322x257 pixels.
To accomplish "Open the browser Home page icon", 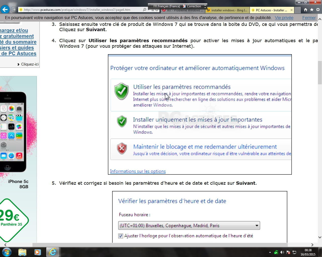I will point(305,10).
